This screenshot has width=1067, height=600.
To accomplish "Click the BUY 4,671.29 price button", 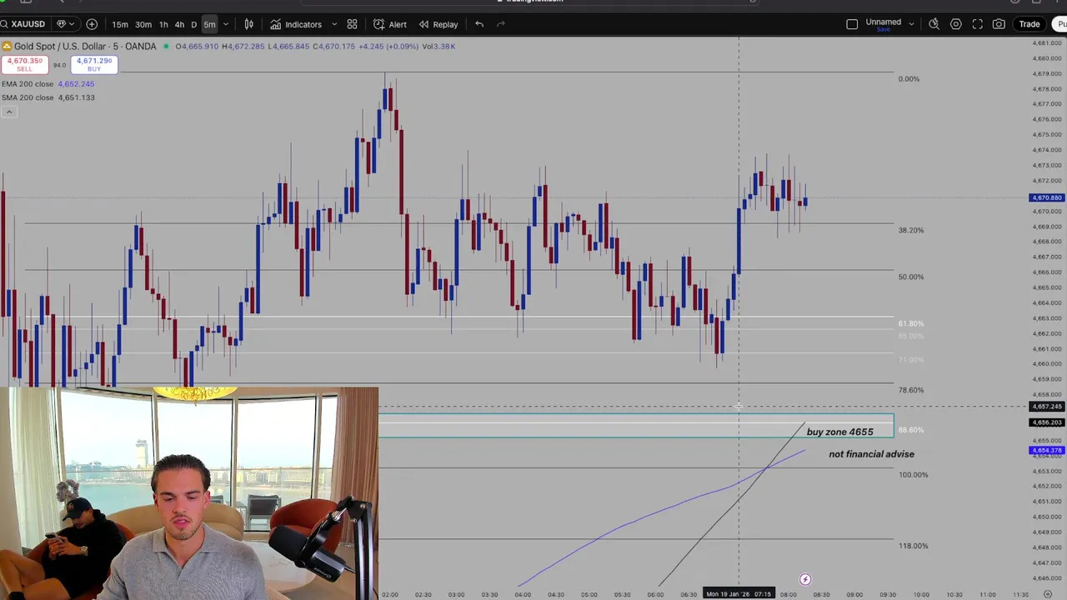I will [x=94, y=64].
